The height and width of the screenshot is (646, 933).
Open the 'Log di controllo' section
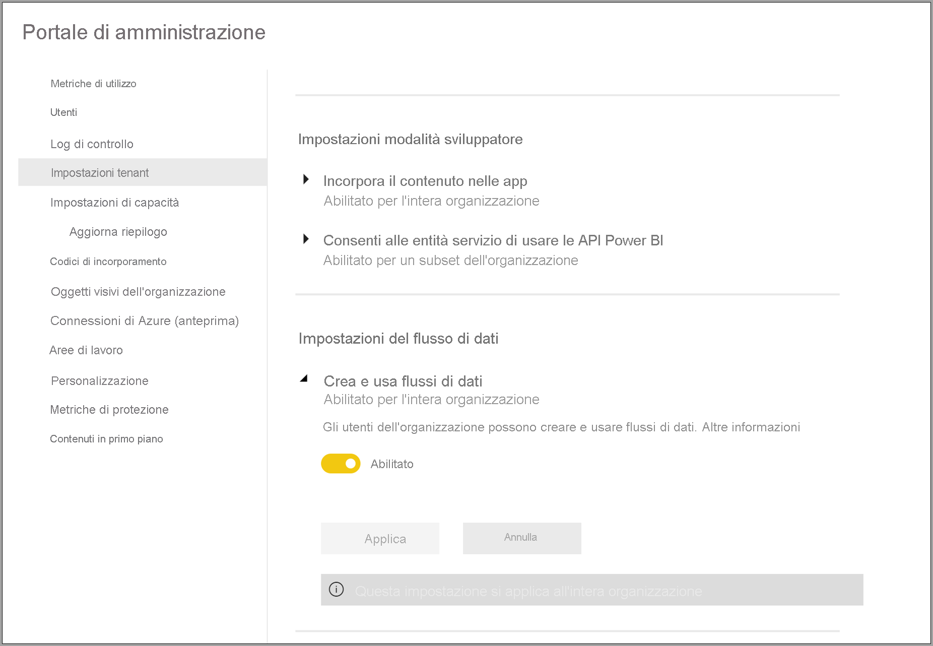click(x=92, y=144)
